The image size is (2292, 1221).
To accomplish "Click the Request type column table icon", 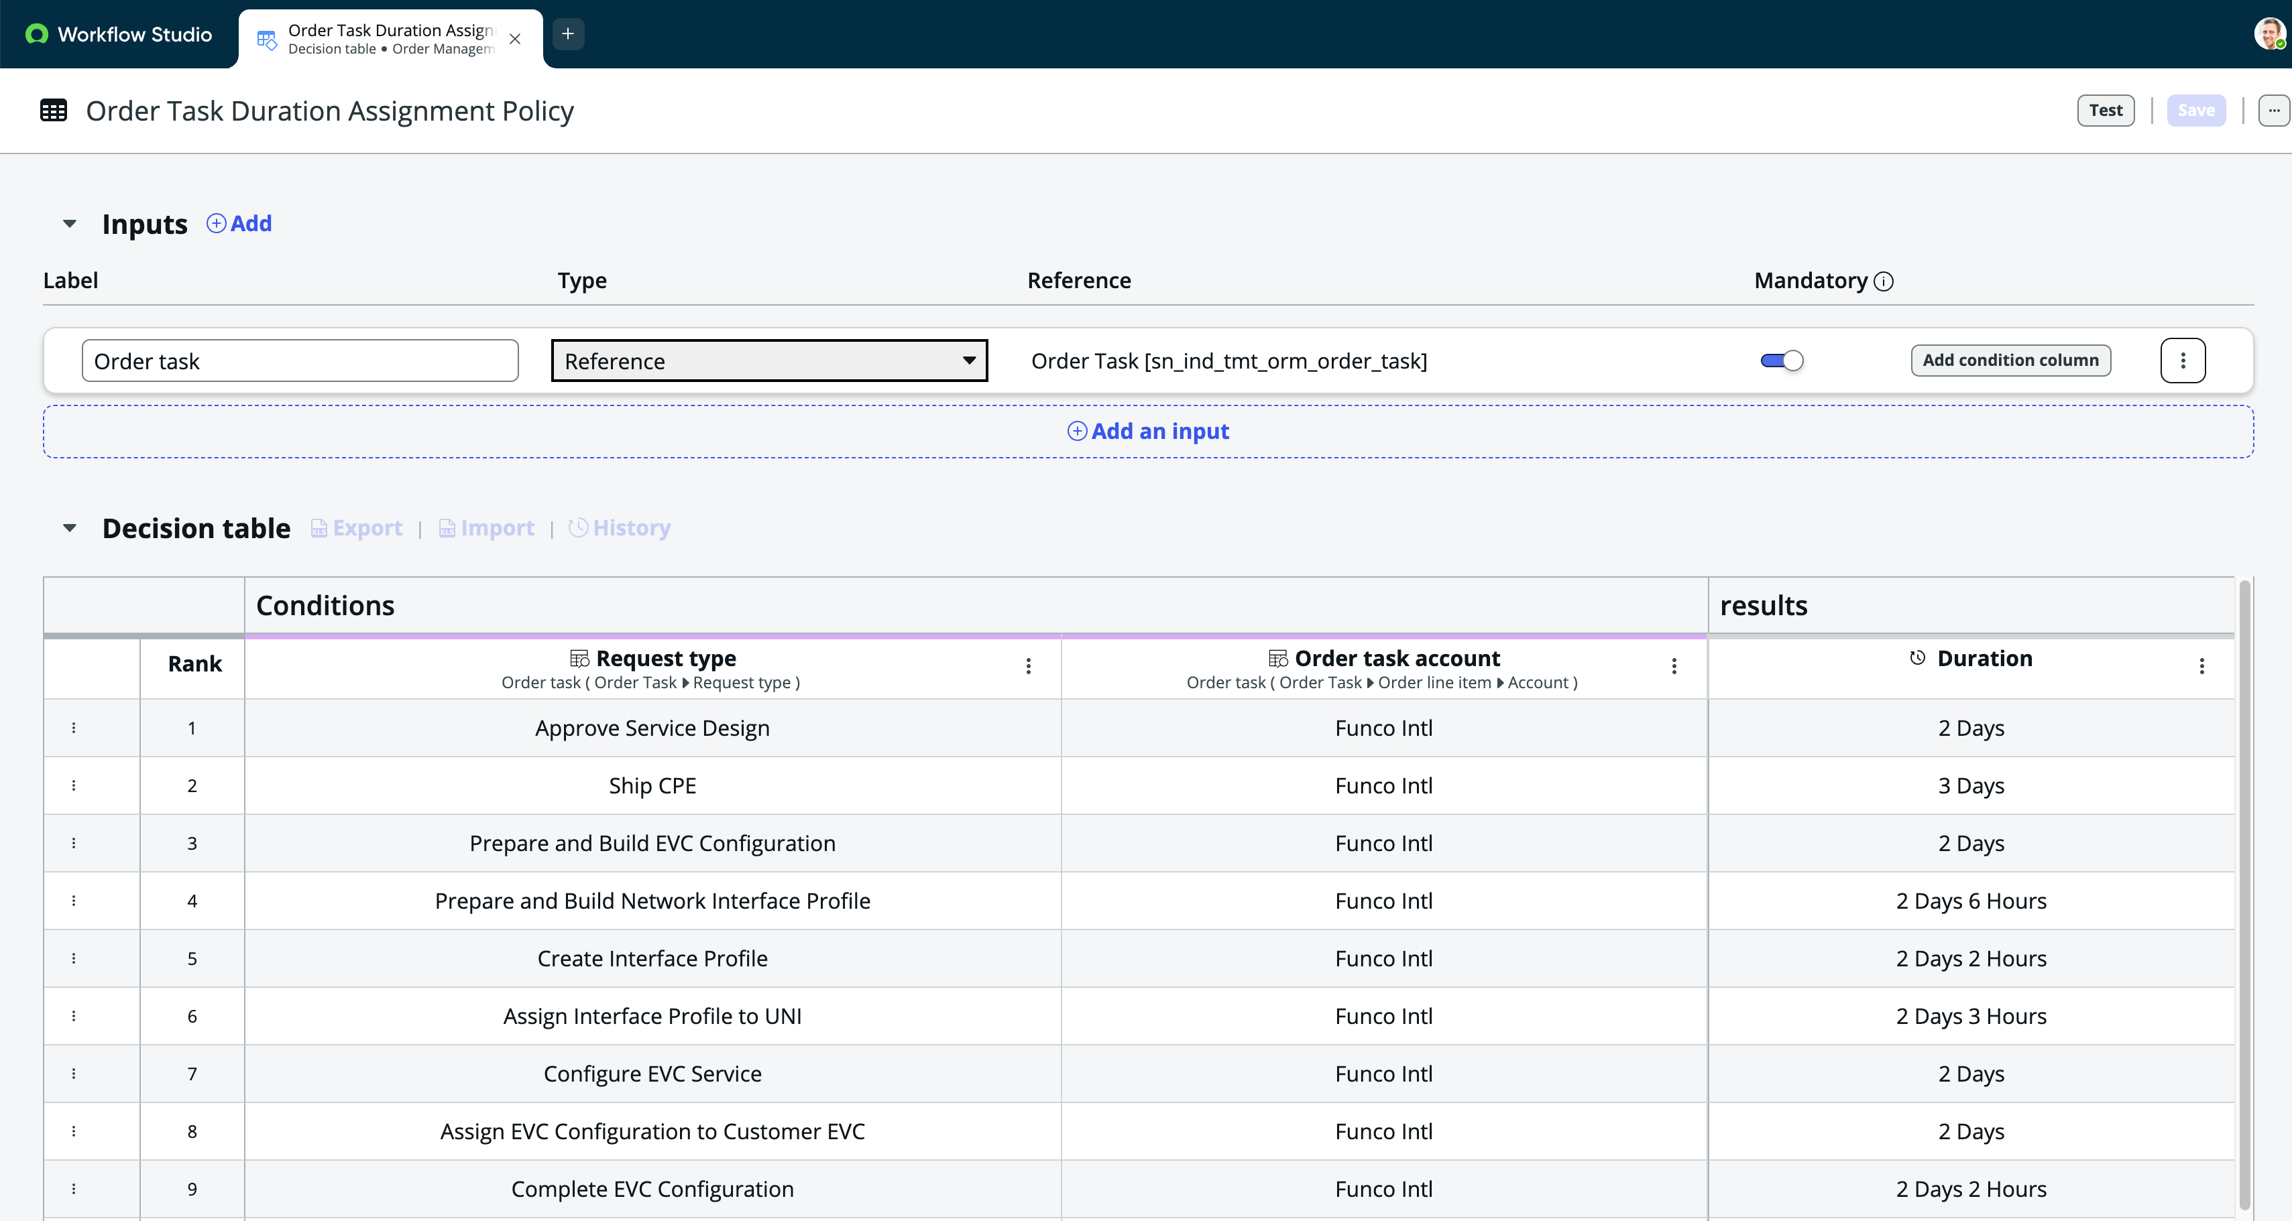I will [x=579, y=658].
